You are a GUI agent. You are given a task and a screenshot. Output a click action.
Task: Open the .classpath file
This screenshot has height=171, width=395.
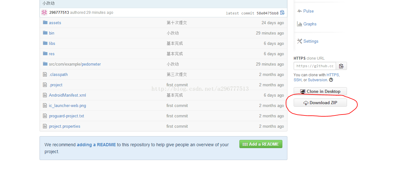coord(58,74)
